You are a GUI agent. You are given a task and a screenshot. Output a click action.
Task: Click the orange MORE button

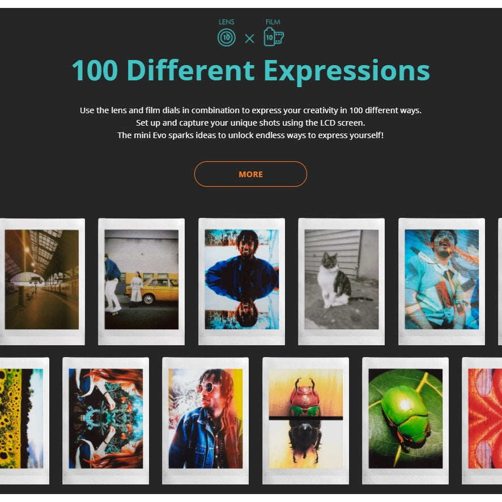pyautogui.click(x=250, y=174)
